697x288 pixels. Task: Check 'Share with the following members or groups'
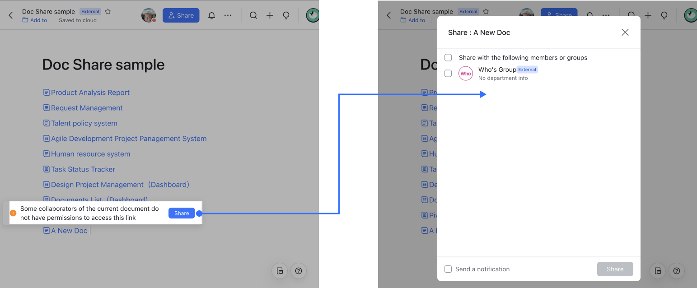click(x=448, y=57)
